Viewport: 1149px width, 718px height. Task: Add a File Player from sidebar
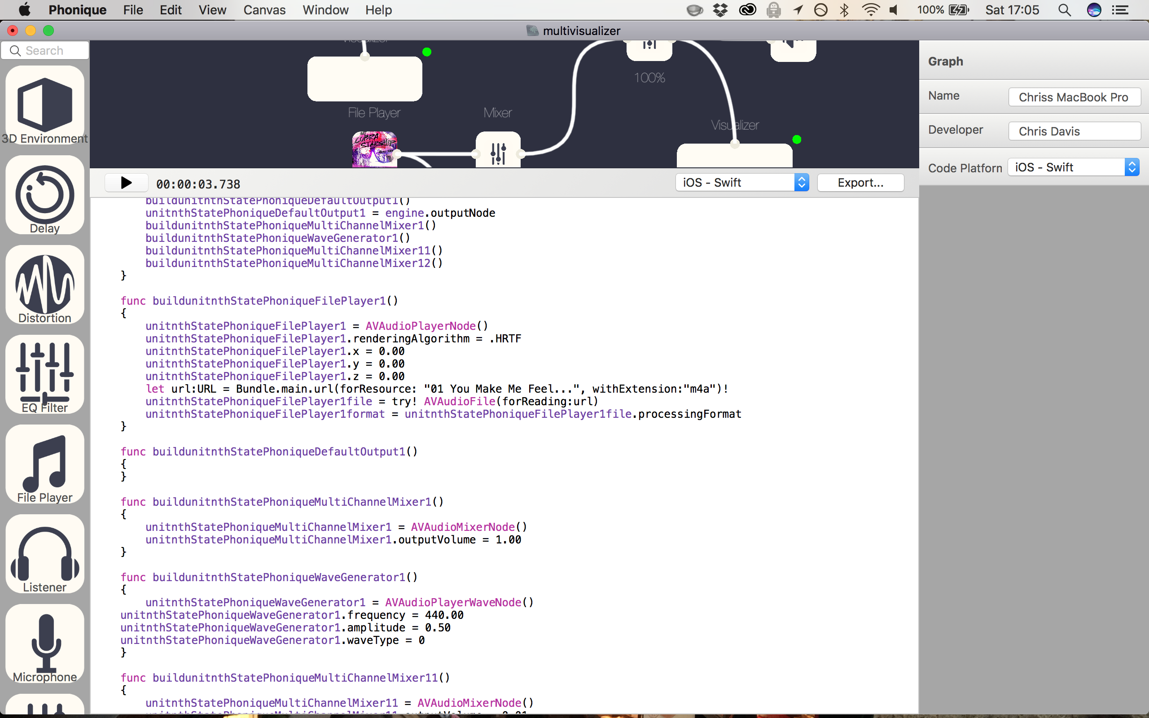tap(44, 464)
